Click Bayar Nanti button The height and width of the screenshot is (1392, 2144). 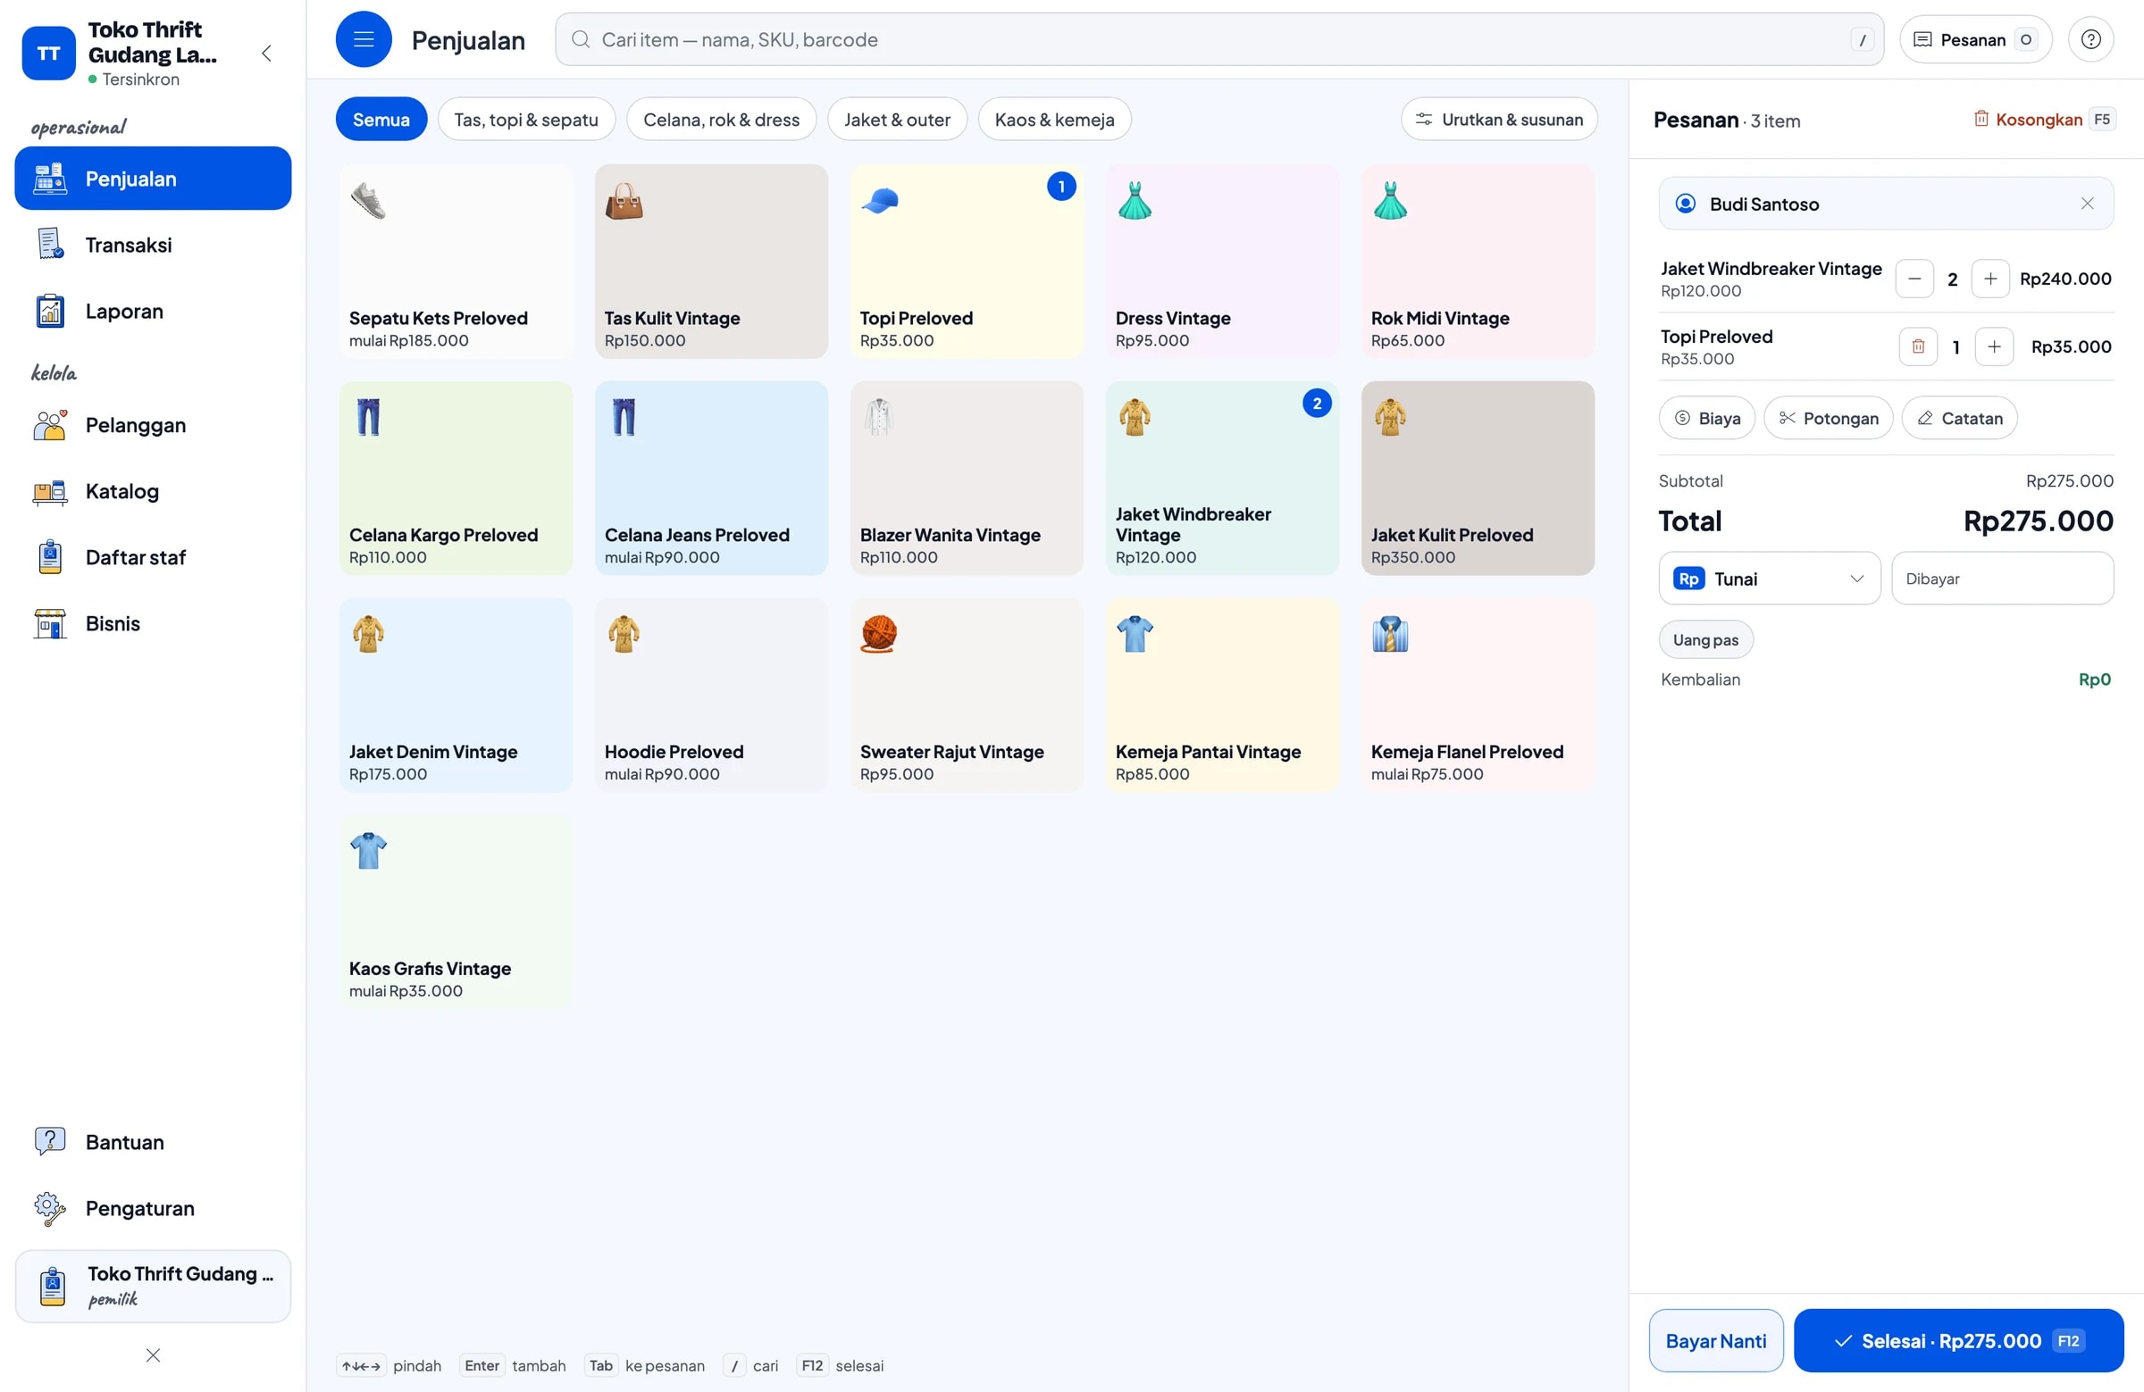pyautogui.click(x=1715, y=1341)
